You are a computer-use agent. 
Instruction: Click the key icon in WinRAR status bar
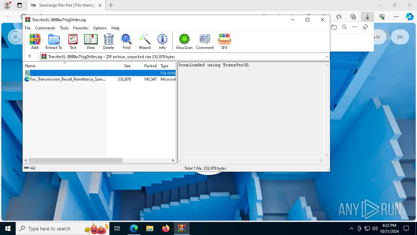(x=33, y=168)
